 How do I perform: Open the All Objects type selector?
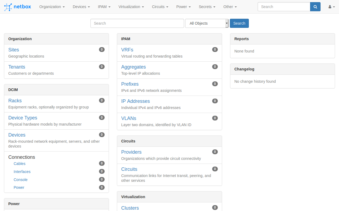(x=207, y=23)
